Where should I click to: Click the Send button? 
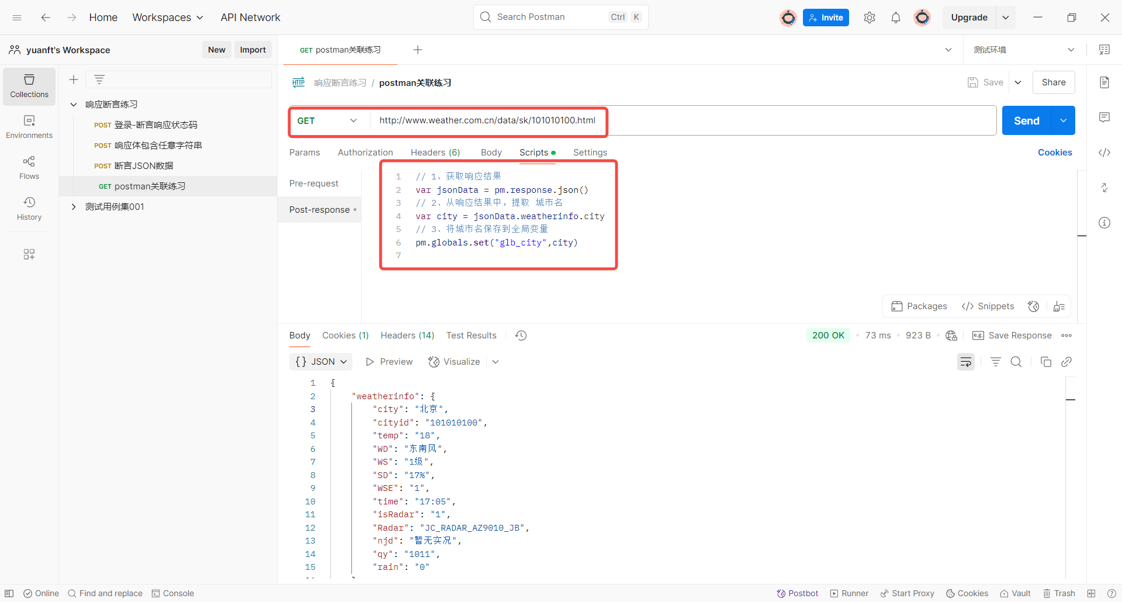click(1027, 120)
